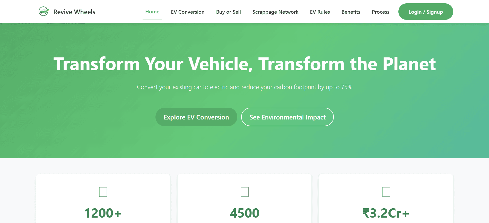The image size is (489, 223).
Task: Click the ₹3.2Cr+ statistic value
Action: 386,213
